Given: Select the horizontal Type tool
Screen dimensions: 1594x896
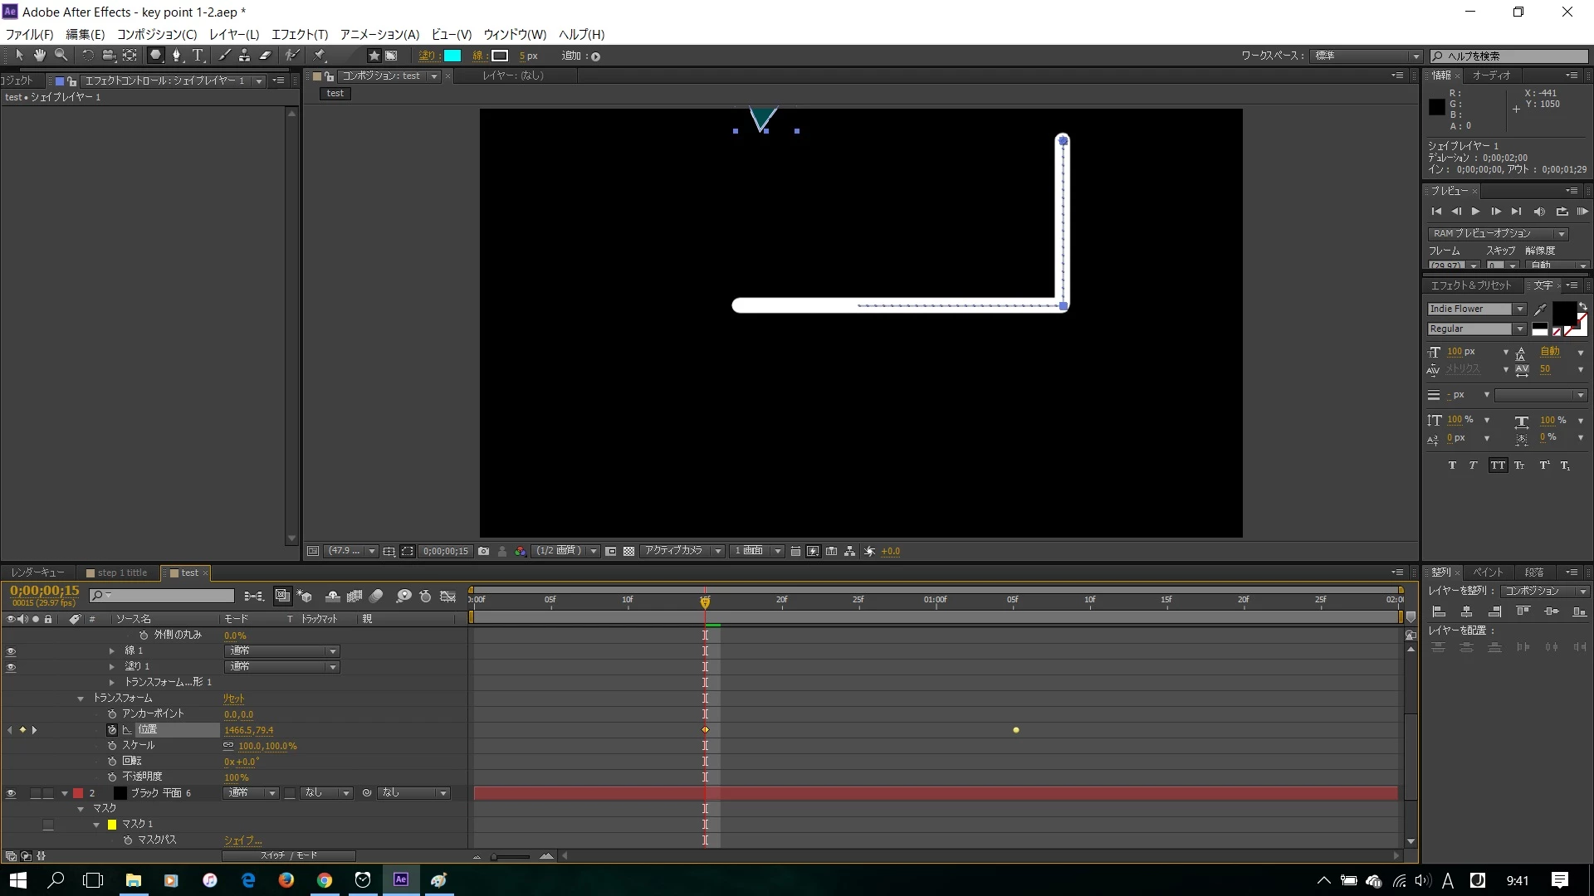Looking at the screenshot, I should pyautogui.click(x=198, y=56).
